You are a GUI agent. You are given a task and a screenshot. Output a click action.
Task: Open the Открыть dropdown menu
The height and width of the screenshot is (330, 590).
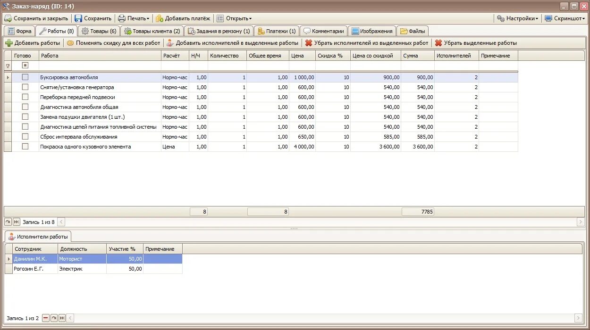click(234, 18)
